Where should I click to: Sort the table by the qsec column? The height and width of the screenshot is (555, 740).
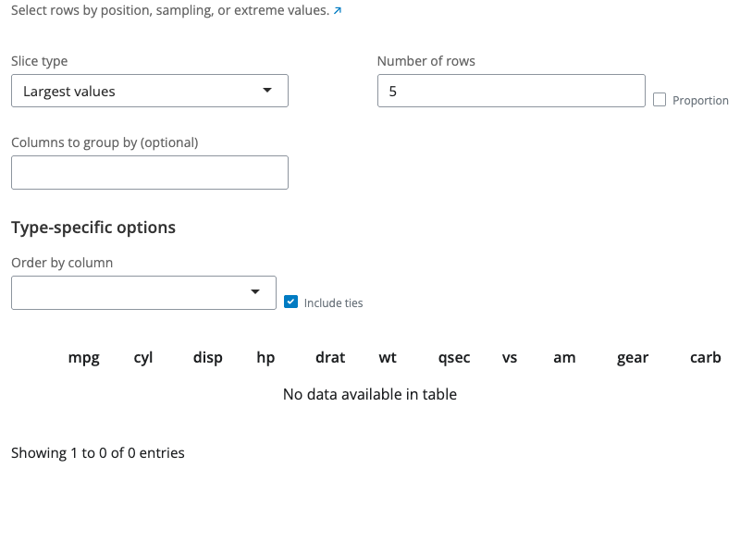click(x=453, y=357)
